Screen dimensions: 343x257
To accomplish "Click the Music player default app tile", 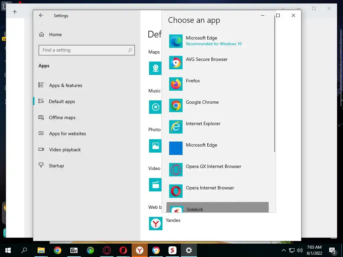I will [155, 107].
